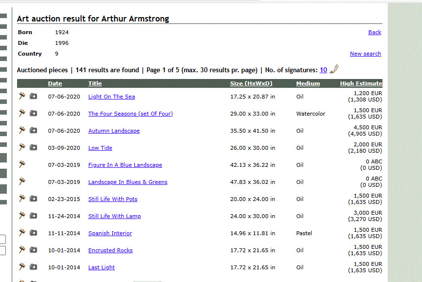This screenshot has width=422, height=282.
Task: Open the camera icon for Still Life With Pots
Action: (x=33, y=199)
